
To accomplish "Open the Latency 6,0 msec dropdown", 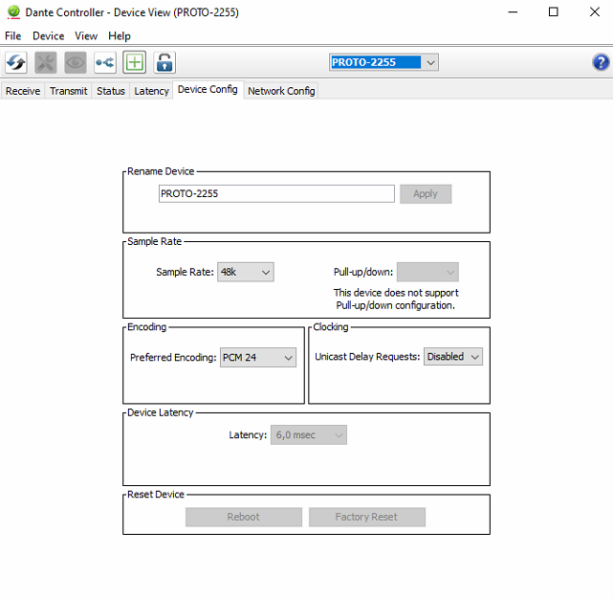I will 309,435.
